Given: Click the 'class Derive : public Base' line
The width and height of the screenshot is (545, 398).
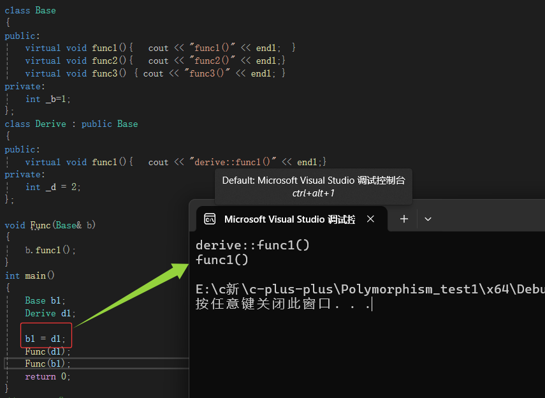Looking at the screenshot, I should [71, 124].
